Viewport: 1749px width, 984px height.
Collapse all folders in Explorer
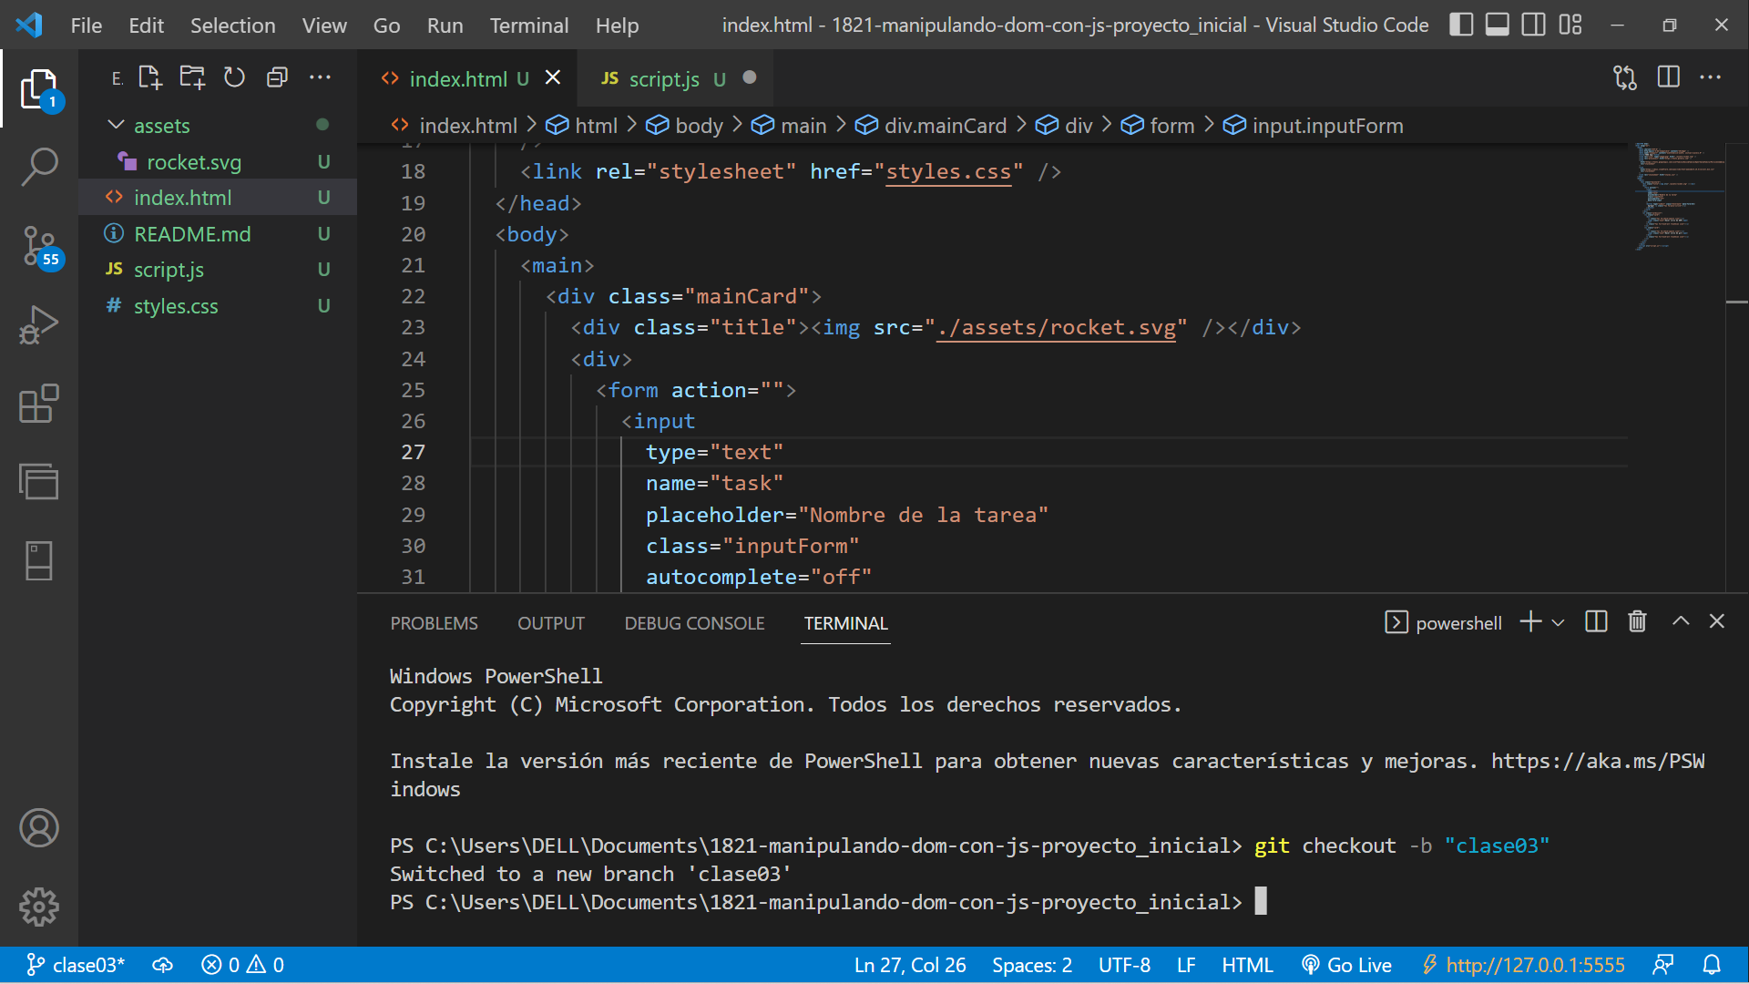point(277,77)
